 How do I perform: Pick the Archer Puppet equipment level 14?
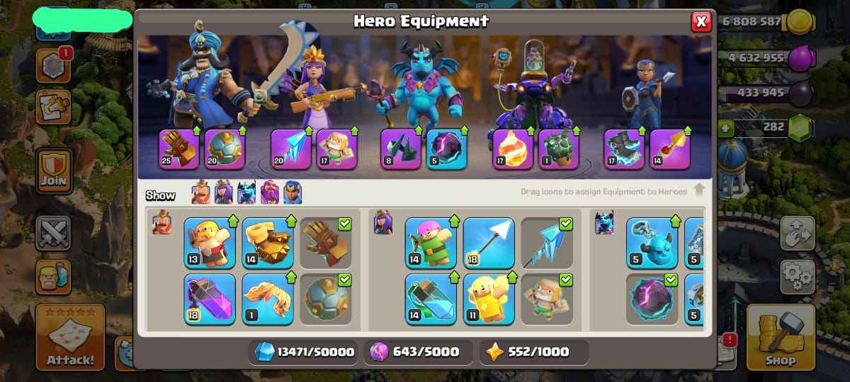point(431,243)
